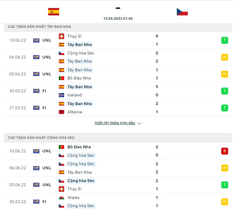Click the UNL competition icon on 10.06.22 Spain row
Image resolution: width=235 pixels, height=209 pixels.
coord(36,40)
